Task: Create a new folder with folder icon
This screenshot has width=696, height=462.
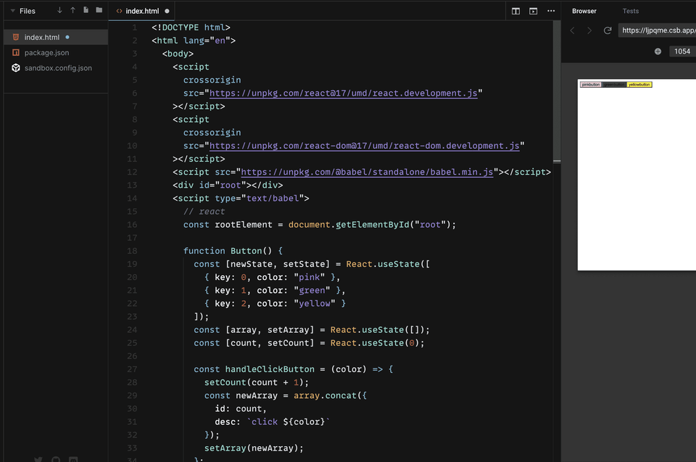Action: (x=99, y=10)
